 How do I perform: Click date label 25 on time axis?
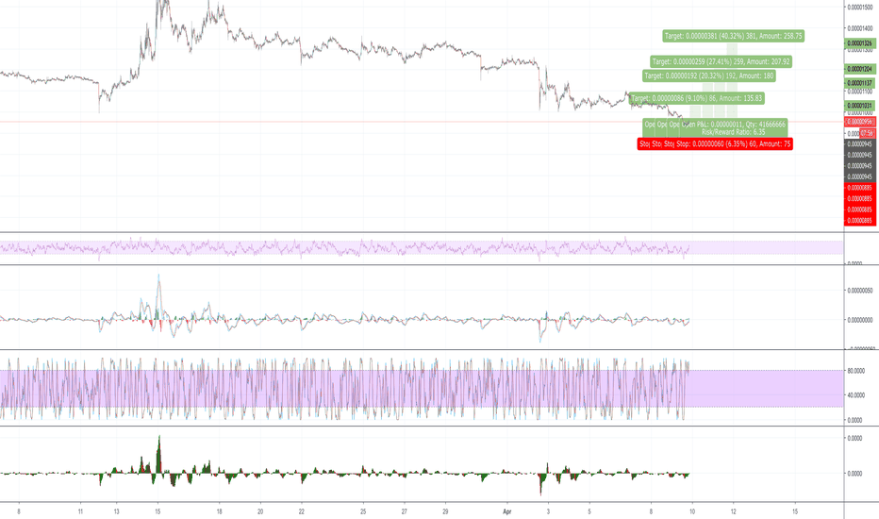[363, 511]
